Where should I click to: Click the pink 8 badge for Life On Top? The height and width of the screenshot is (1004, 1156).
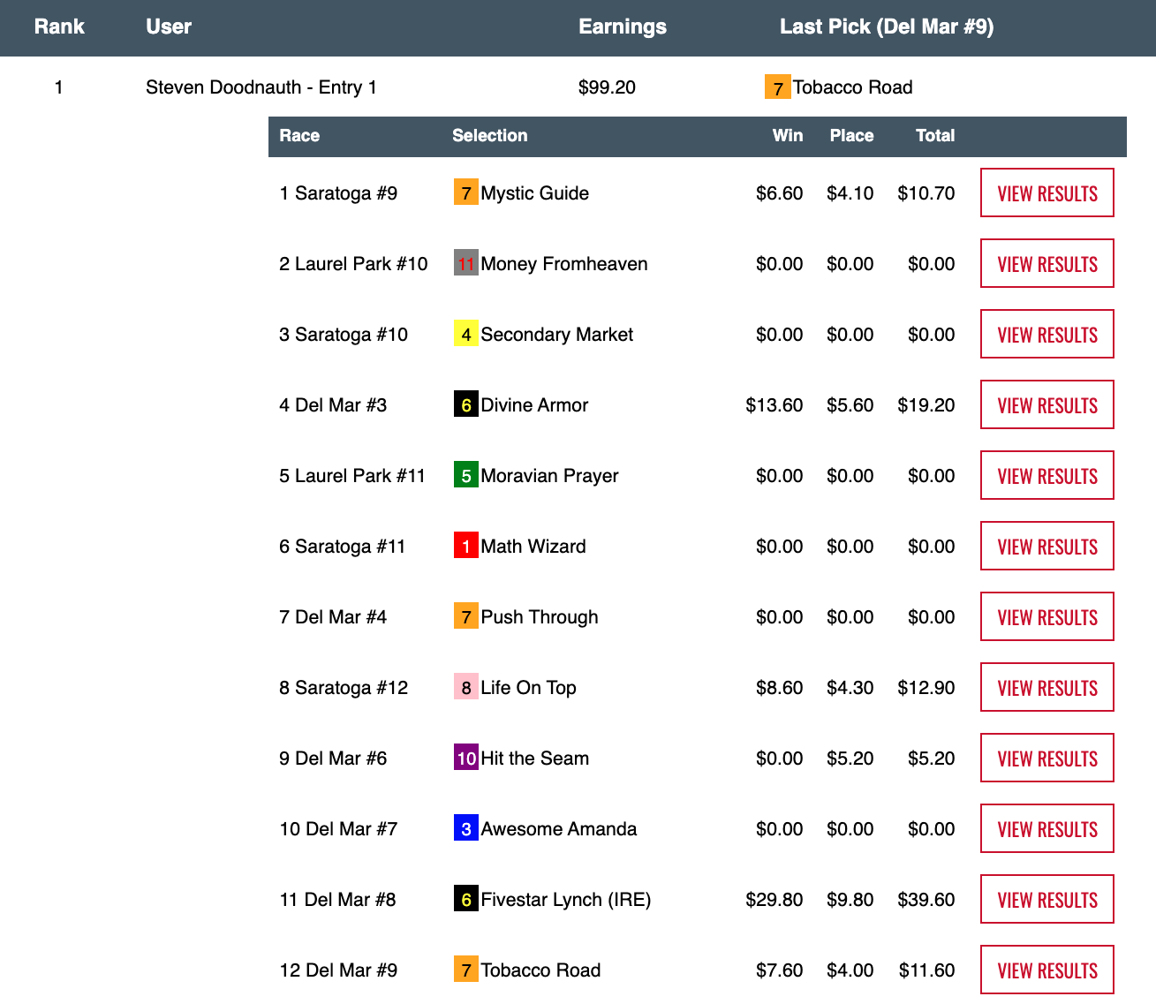pos(465,687)
